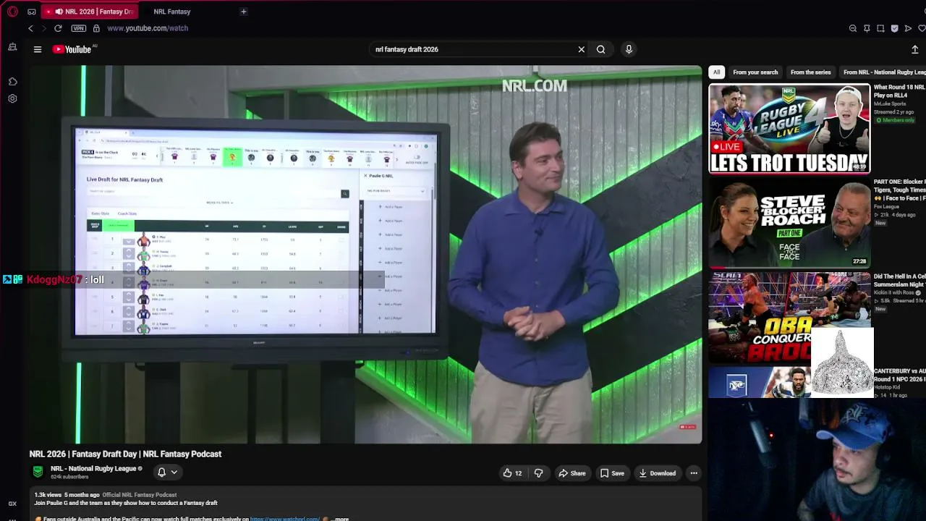Open the Hell In A Cell wrestling thumbnail
The height and width of the screenshot is (521, 926).
[789, 317]
